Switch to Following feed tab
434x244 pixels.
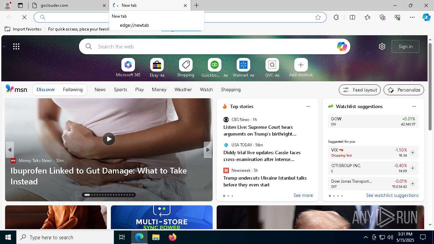click(73, 89)
